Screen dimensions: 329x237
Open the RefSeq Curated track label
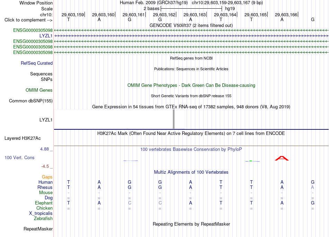coord(37,63)
